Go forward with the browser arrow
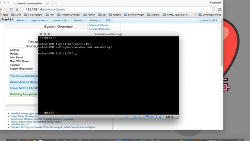 6,9
